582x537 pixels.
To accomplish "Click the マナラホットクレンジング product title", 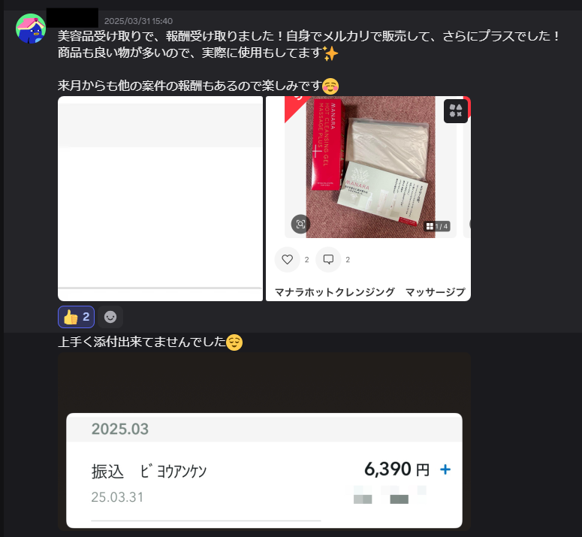I will click(x=335, y=292).
